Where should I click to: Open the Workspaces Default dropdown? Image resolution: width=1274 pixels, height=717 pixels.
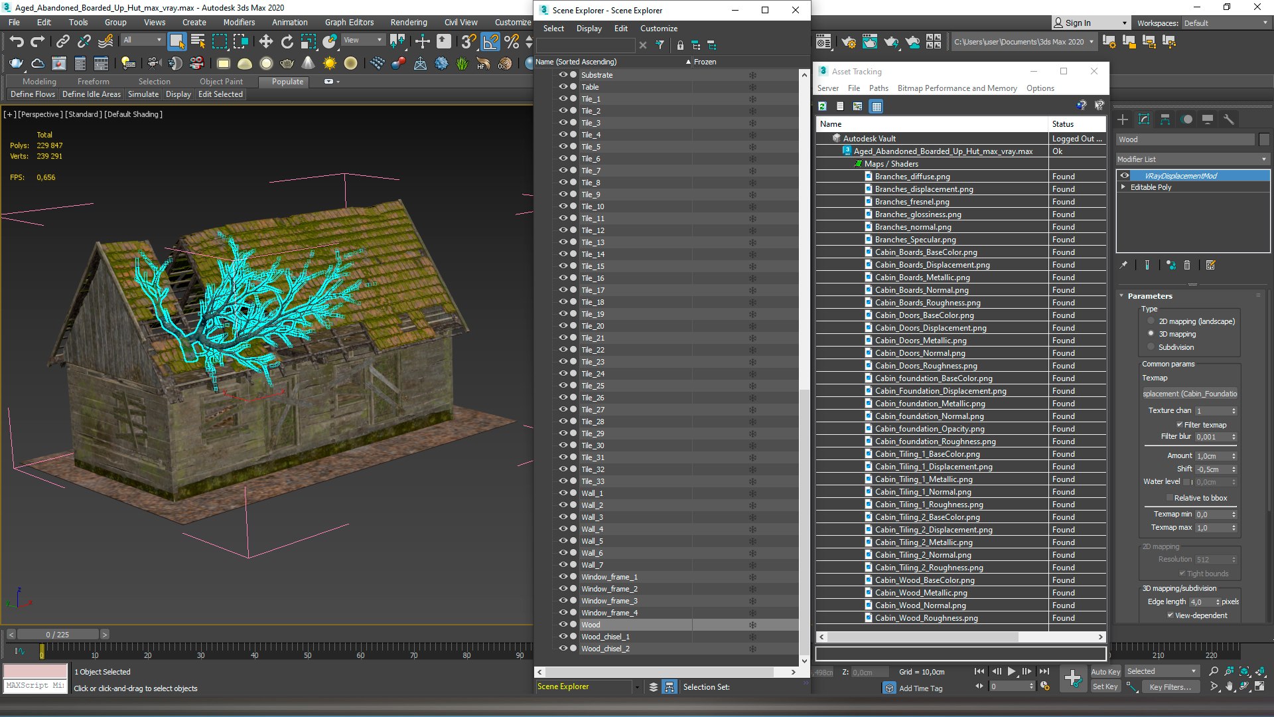[1226, 23]
